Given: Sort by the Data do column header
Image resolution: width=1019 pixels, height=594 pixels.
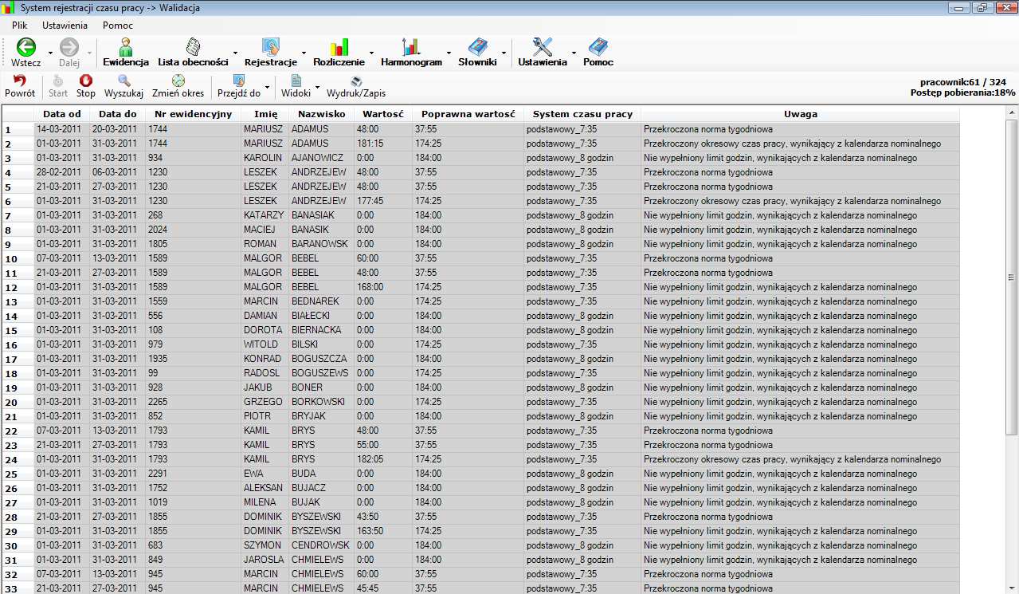Looking at the screenshot, I should click(x=118, y=114).
